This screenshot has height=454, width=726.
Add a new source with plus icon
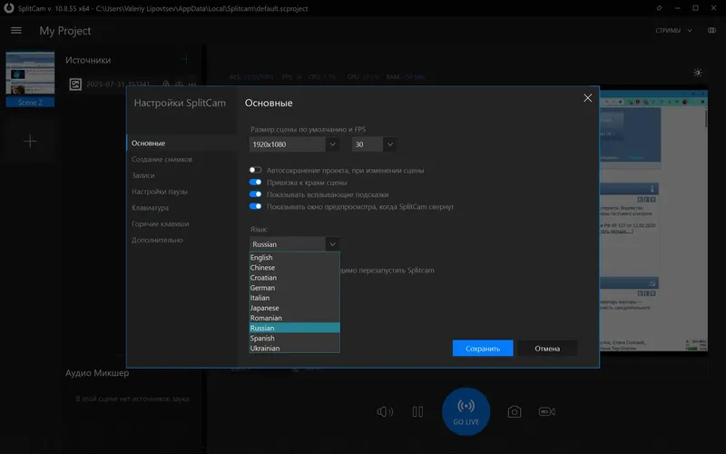click(x=186, y=60)
